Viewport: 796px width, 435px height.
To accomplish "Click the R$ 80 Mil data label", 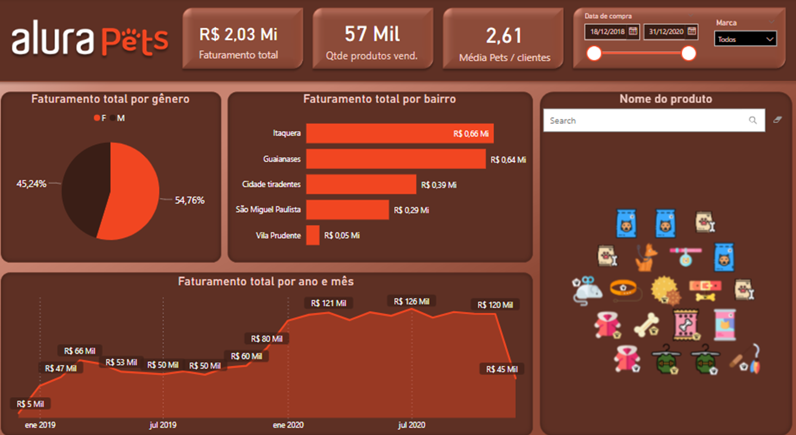I will click(x=267, y=339).
